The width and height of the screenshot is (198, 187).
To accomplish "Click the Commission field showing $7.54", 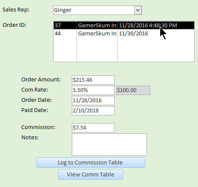I will coord(93,128).
